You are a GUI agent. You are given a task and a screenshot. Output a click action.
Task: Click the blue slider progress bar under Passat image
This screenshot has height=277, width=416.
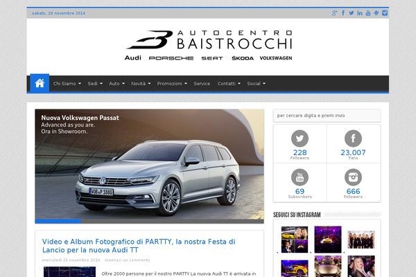pos(58,222)
